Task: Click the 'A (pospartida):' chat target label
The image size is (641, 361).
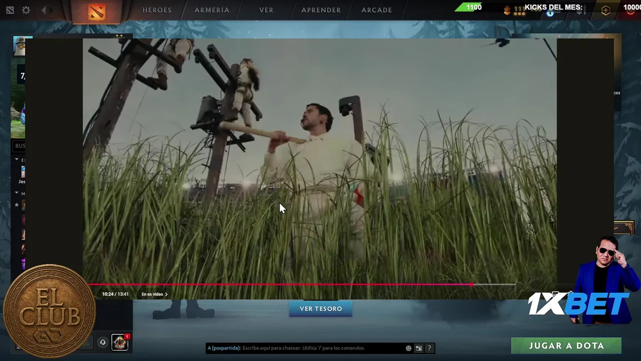Action: (x=224, y=348)
